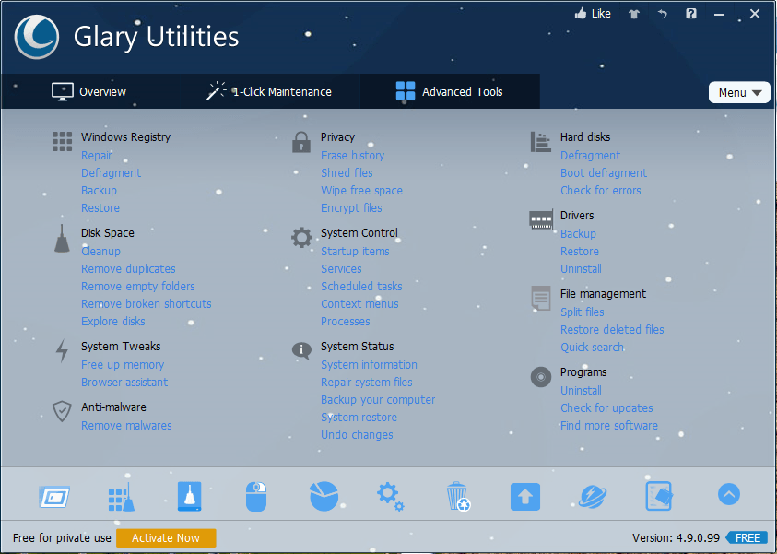The height and width of the screenshot is (554, 777).
Task: Open Encrypt files link
Action: pos(351,208)
